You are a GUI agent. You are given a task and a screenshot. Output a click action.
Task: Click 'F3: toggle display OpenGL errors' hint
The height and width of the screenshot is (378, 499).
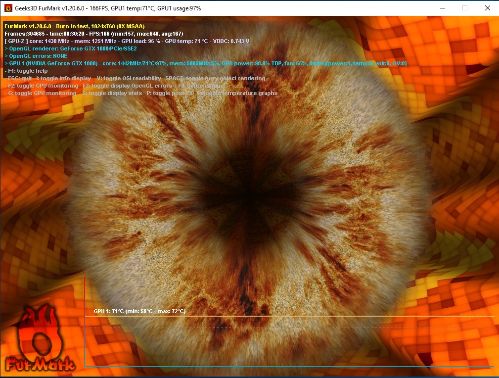pyautogui.click(x=128, y=86)
